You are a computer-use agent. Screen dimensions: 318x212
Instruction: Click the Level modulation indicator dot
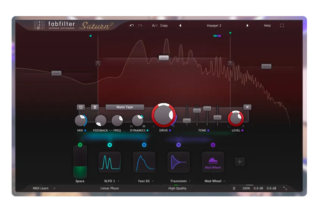(x=242, y=131)
